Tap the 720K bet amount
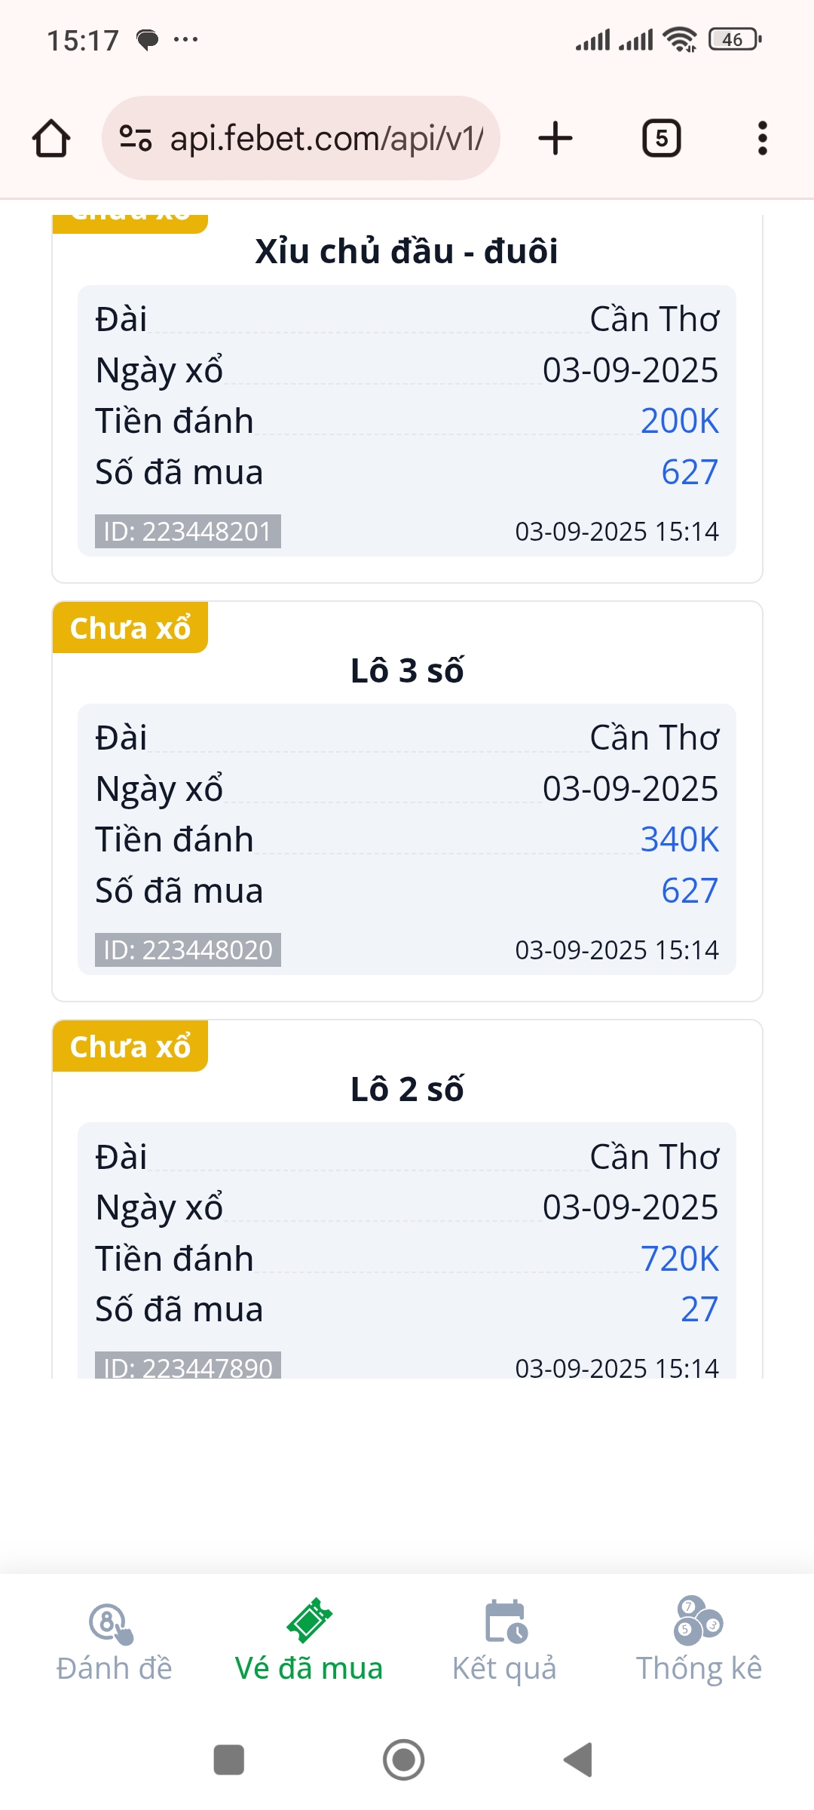Screen dimensions: 814x1810 point(679,1259)
